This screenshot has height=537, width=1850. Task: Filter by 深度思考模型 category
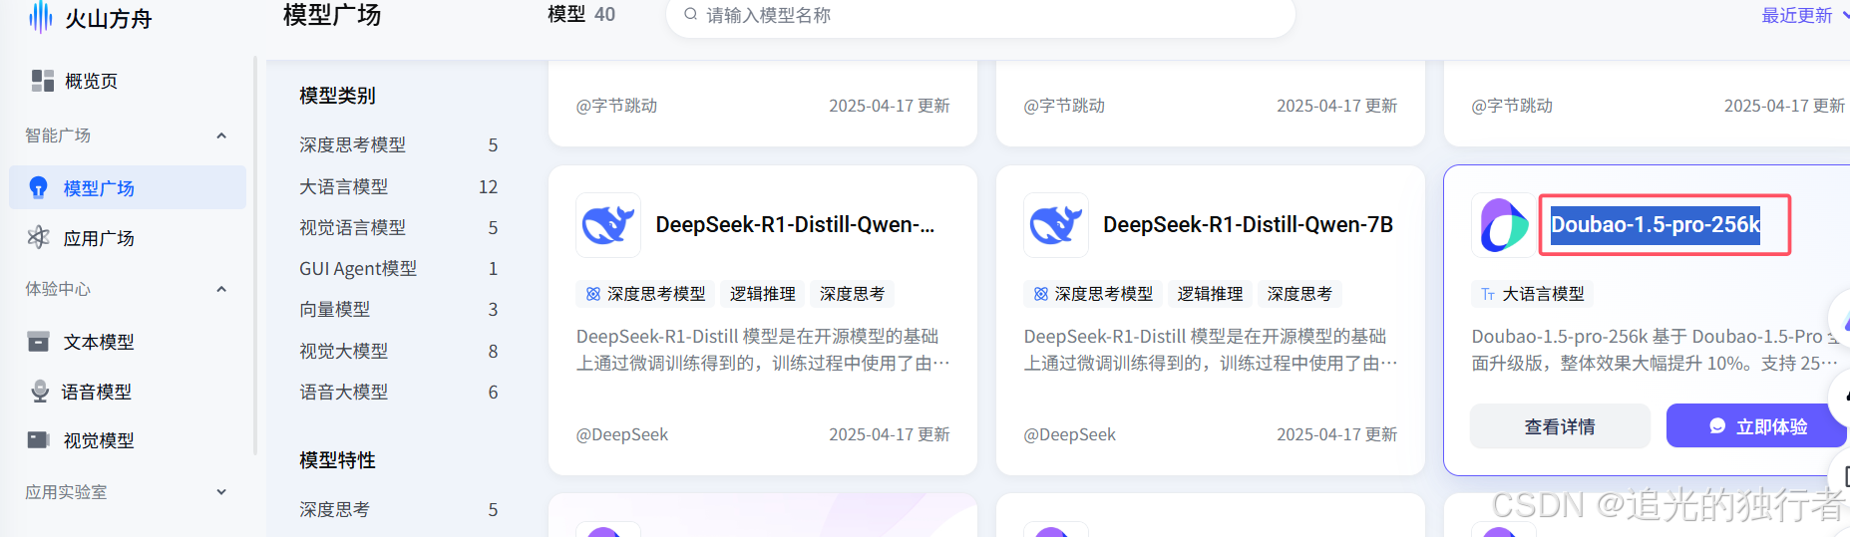pos(399,145)
